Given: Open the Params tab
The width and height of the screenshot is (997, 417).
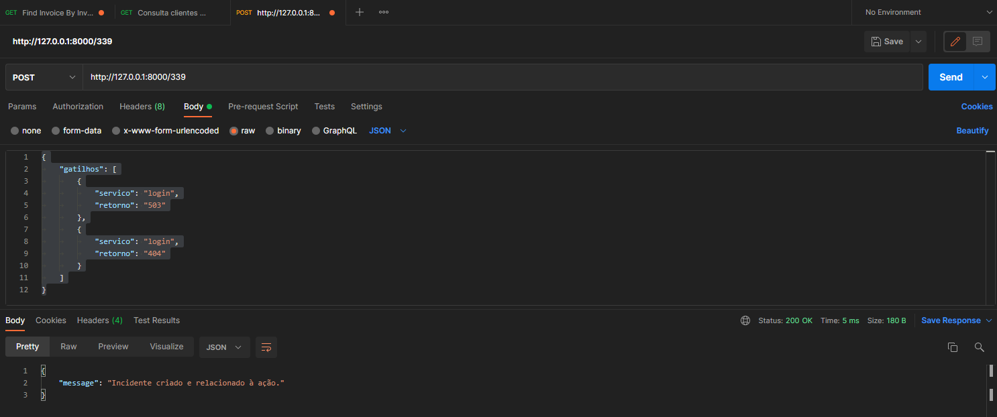Looking at the screenshot, I should coord(22,107).
